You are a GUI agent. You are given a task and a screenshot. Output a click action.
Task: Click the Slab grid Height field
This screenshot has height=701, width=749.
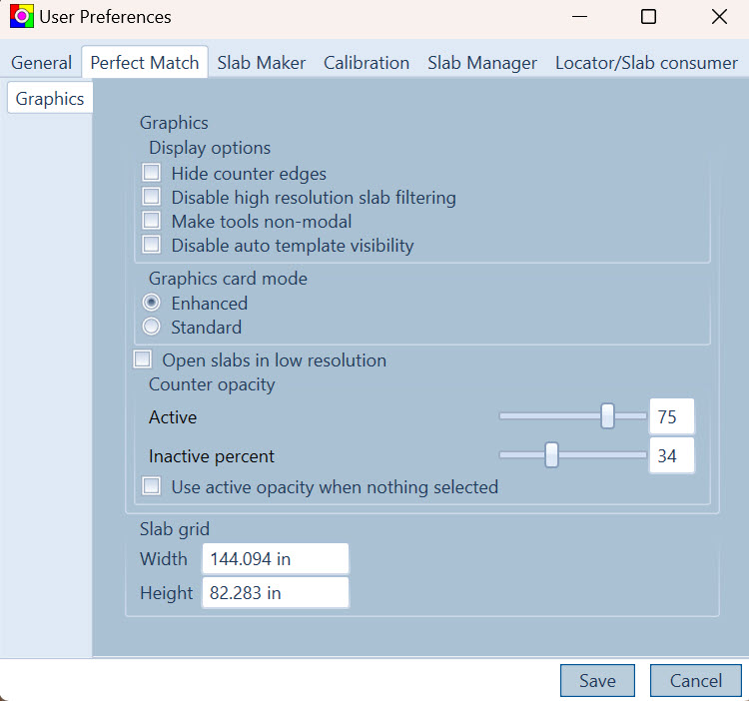(276, 592)
